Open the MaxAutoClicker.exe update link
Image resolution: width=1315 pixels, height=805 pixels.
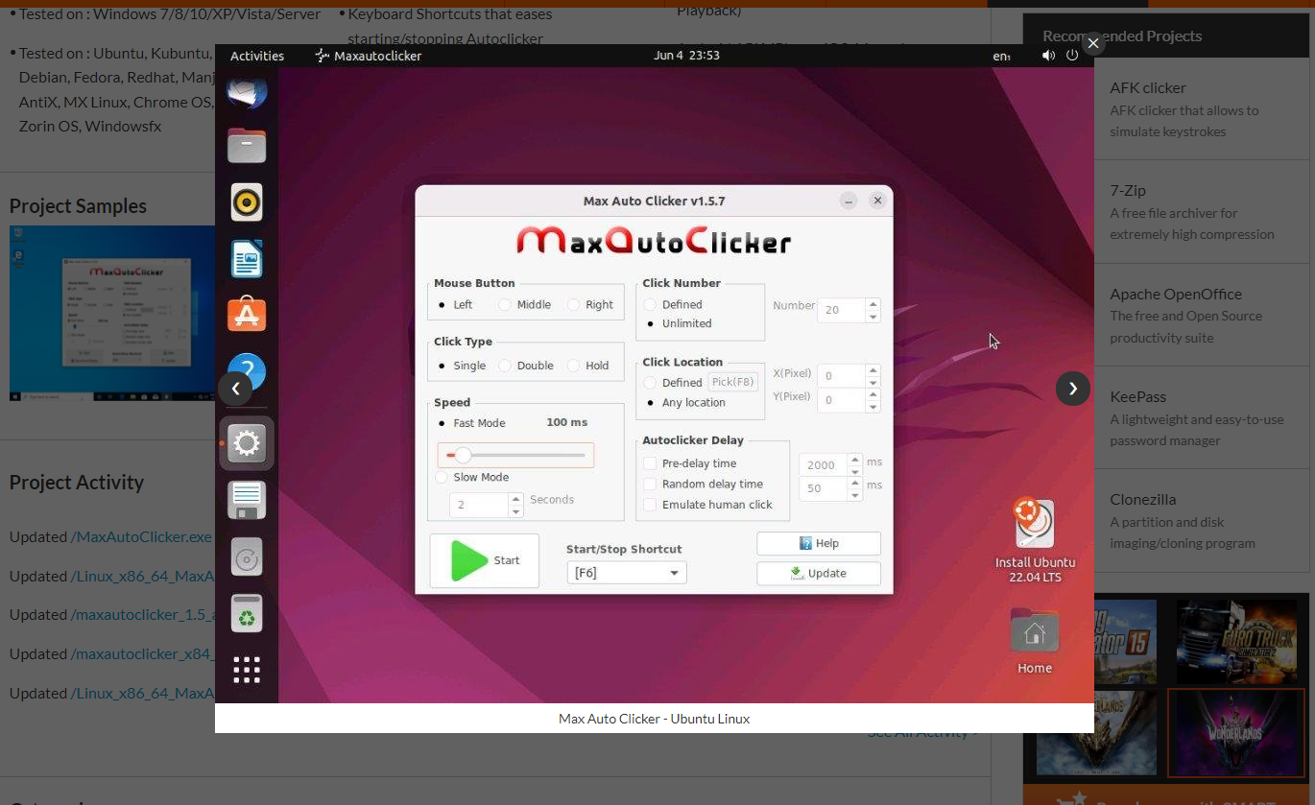click(142, 536)
